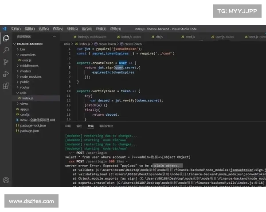Switch to the db.js editor tab

158,37
